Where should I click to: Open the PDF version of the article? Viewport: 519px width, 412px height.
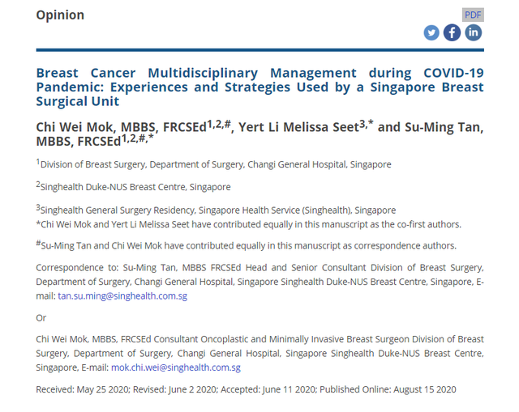tap(473, 15)
